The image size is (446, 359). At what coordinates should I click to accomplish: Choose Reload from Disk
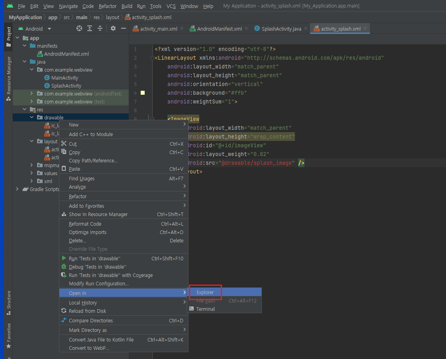click(x=124, y=311)
